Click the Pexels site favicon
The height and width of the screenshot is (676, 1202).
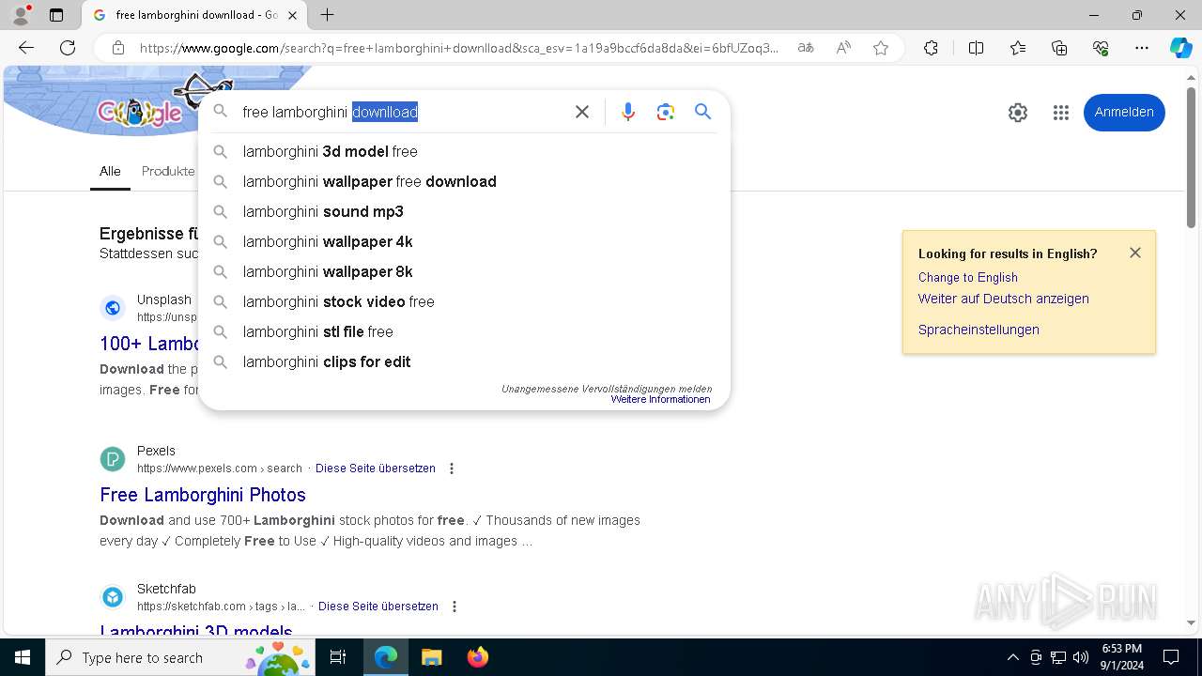point(113,459)
